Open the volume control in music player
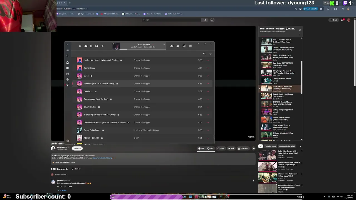The image size is (356, 200). point(172,46)
